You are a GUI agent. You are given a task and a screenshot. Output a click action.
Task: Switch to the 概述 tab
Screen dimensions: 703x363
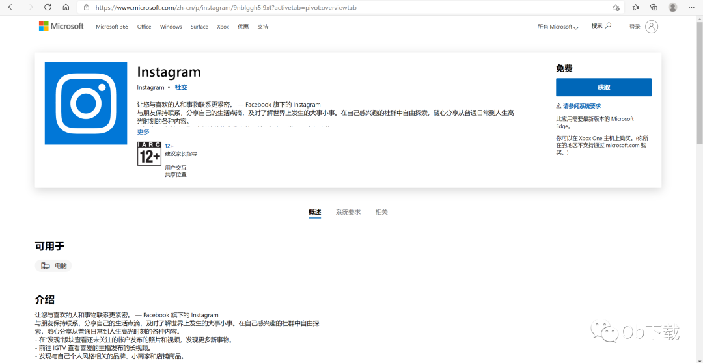click(315, 212)
